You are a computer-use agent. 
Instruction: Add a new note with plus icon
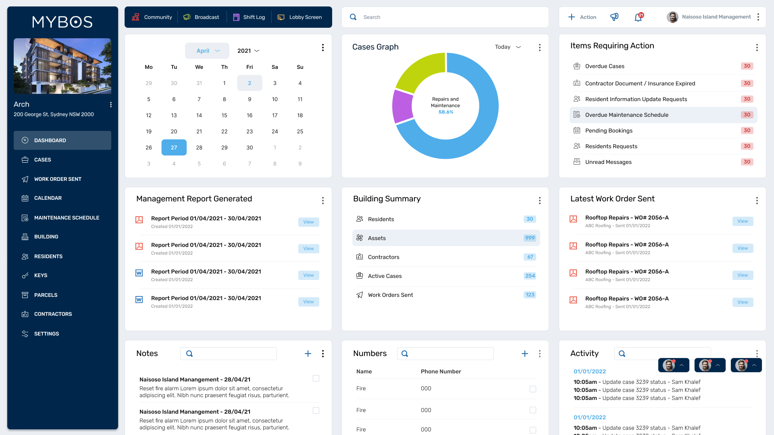308,354
